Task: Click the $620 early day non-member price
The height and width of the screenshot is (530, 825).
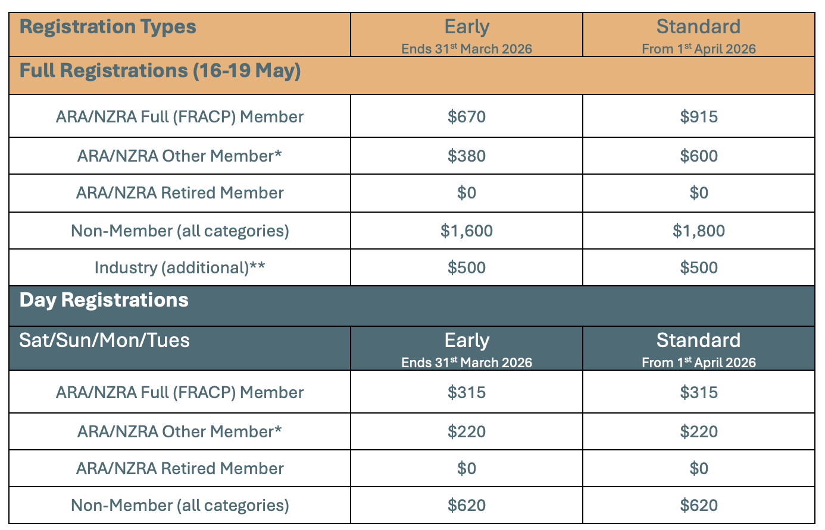Action: pyautogui.click(x=467, y=505)
